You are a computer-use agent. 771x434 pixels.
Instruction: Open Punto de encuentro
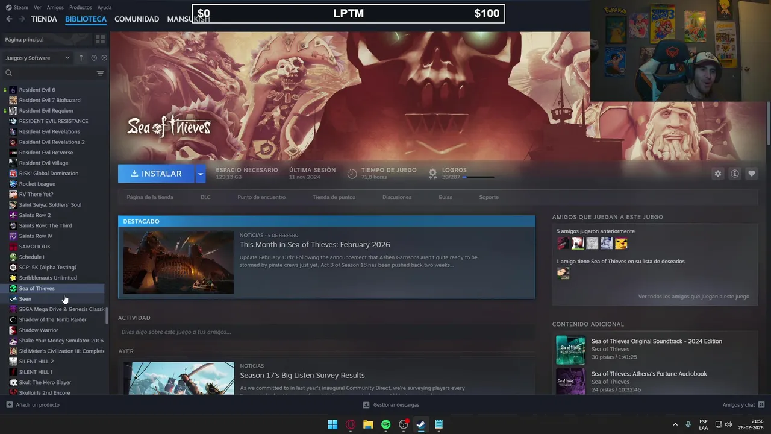[261, 197]
